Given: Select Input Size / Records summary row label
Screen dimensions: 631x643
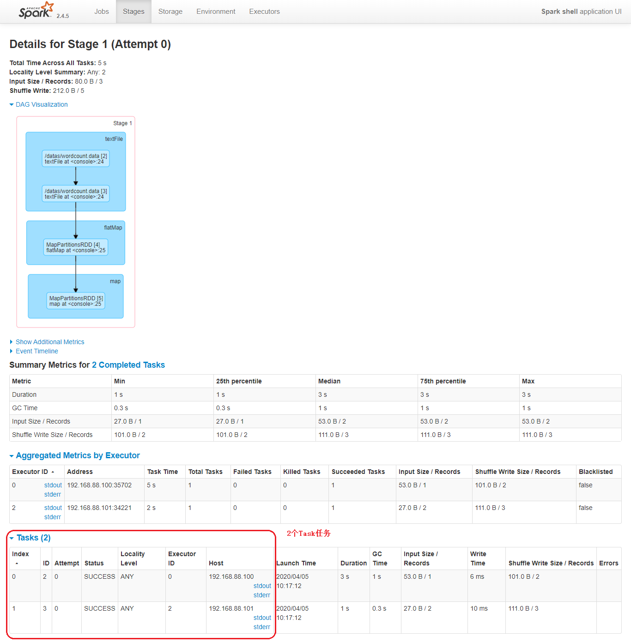Looking at the screenshot, I should (x=41, y=421).
